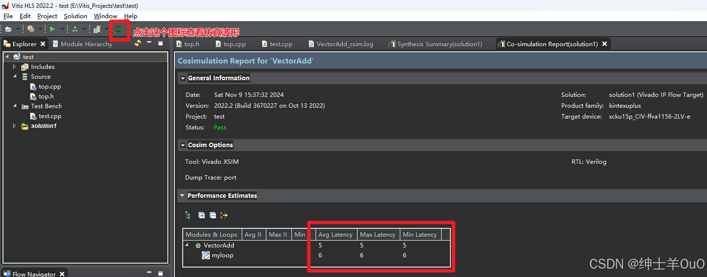Click the Max Latency column header

(378, 234)
